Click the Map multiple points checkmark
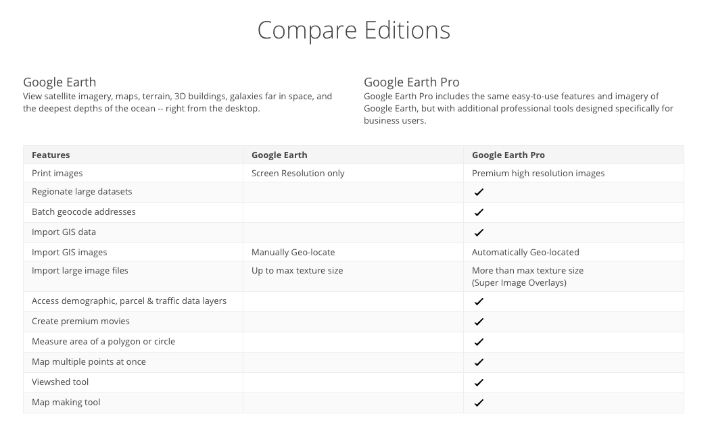Screen dimensions: 712x437 click(479, 363)
